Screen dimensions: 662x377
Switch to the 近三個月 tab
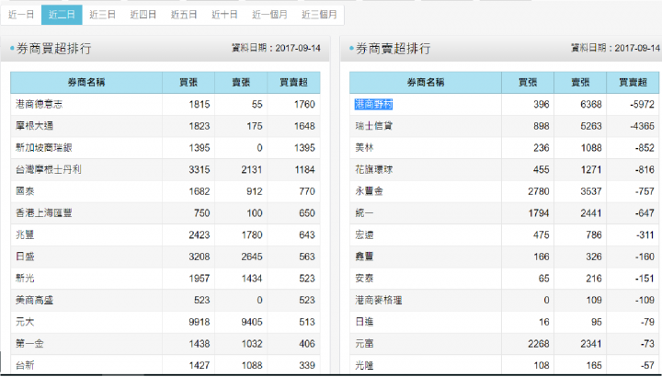click(x=319, y=15)
